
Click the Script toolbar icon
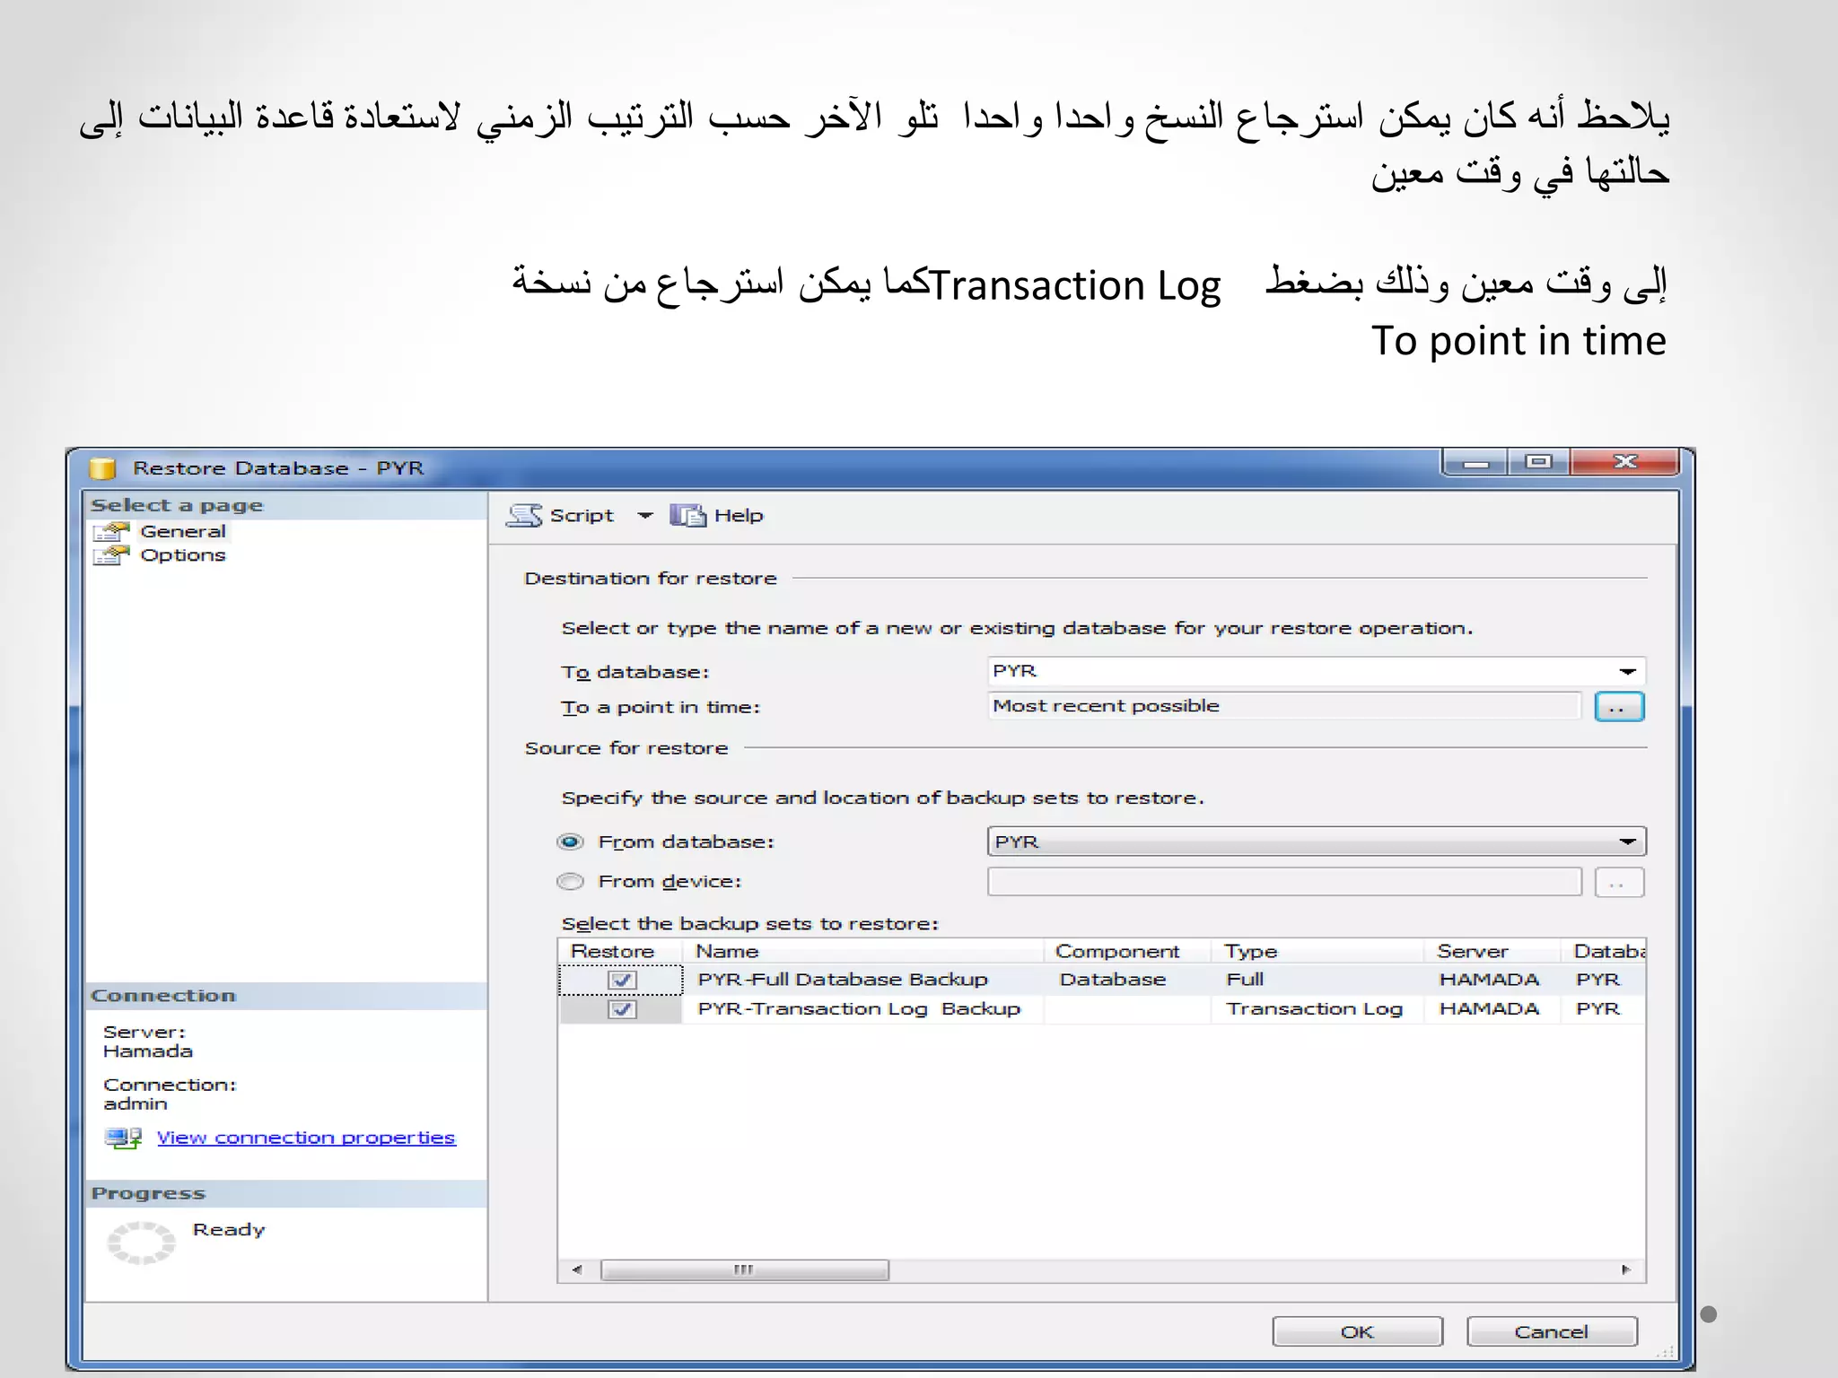(x=524, y=516)
